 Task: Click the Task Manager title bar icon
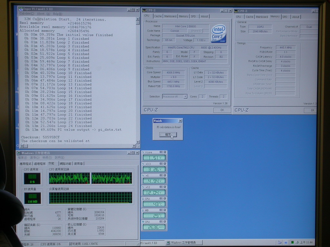(19, 153)
